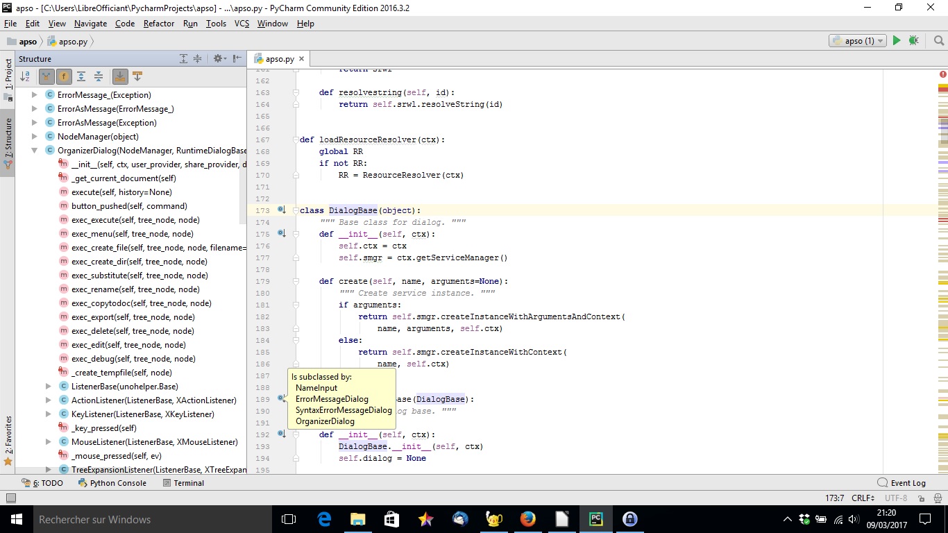This screenshot has width=948, height=533.
Task: Open the Tools menu
Action: (x=216, y=23)
